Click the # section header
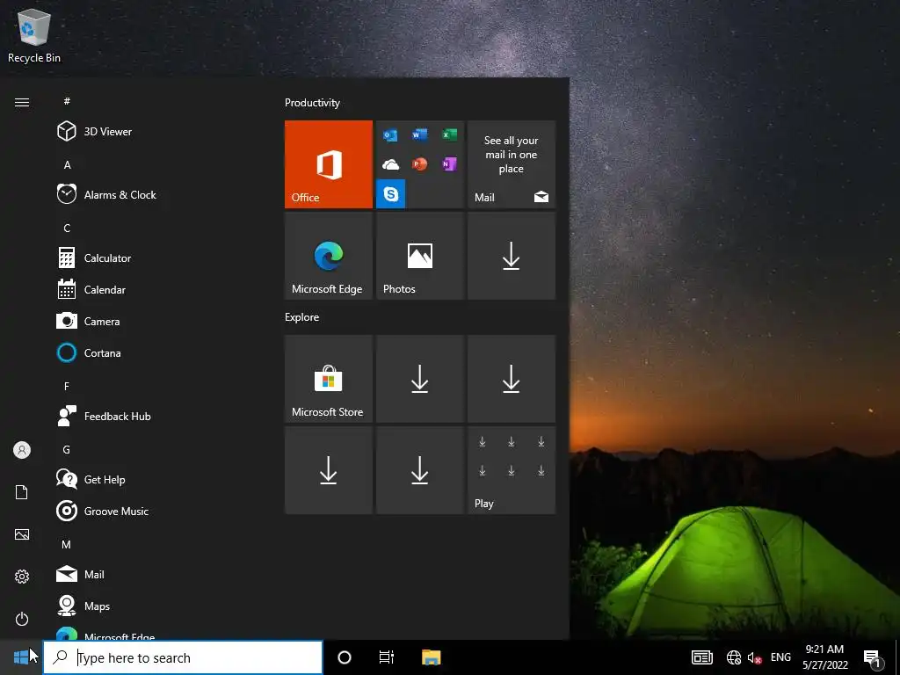900x675 pixels. (x=67, y=101)
